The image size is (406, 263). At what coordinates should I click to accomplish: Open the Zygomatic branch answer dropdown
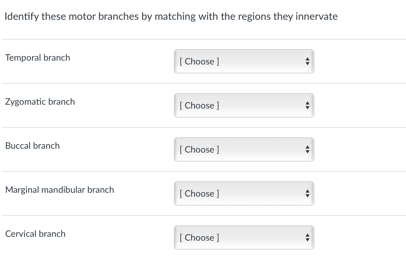pos(244,105)
